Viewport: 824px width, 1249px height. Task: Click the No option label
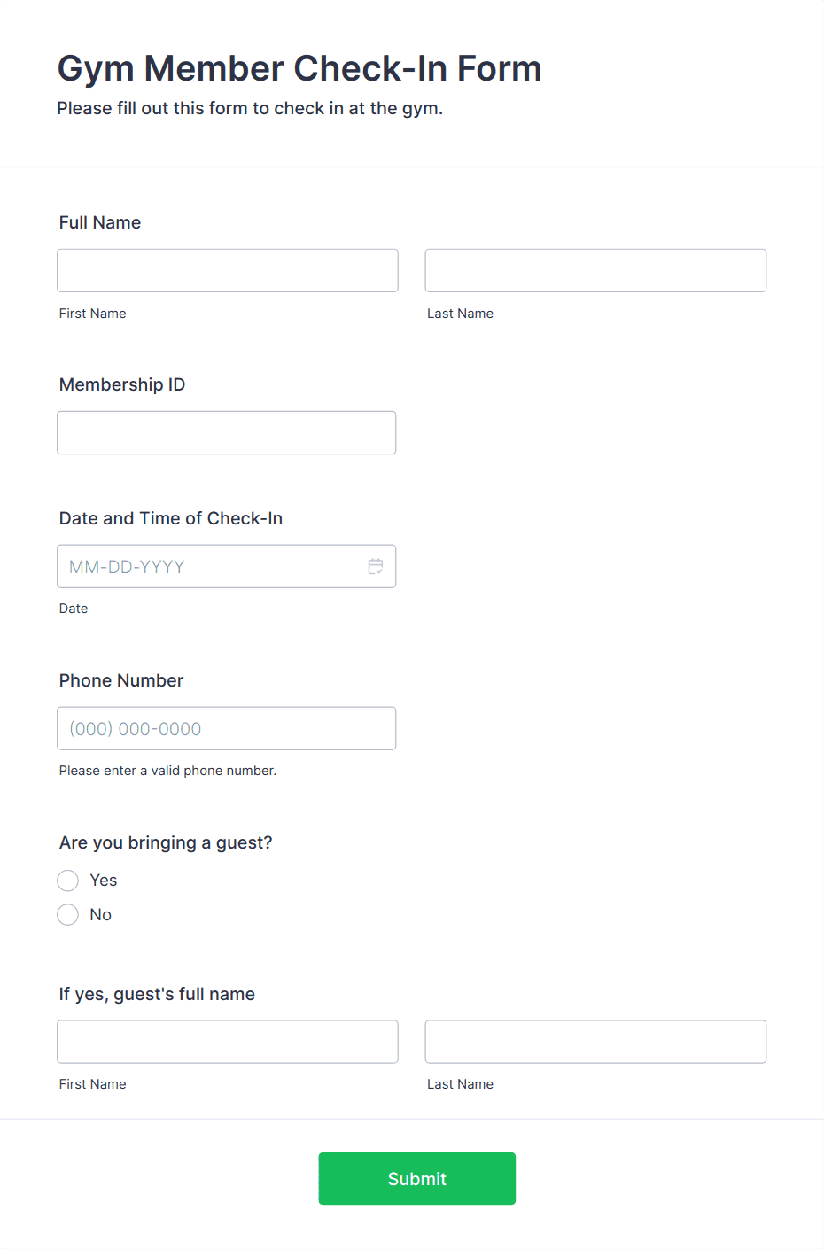point(101,915)
